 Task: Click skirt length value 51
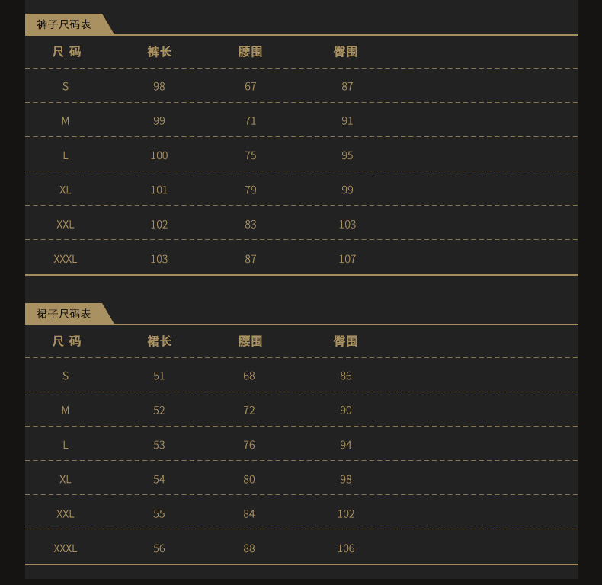(x=159, y=376)
